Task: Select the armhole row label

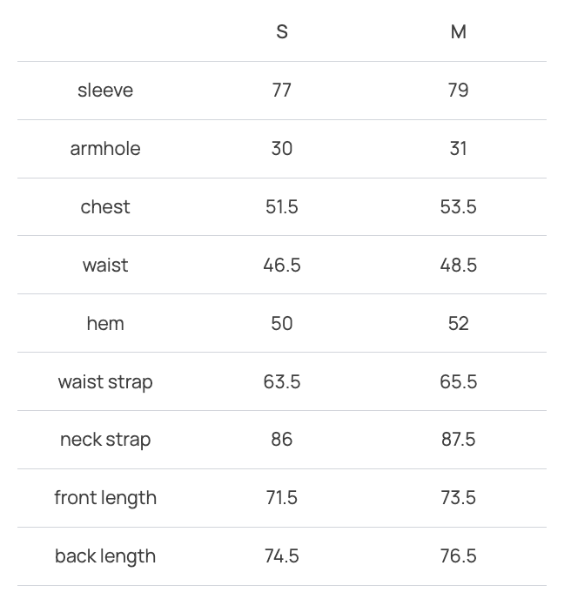Action: (x=105, y=149)
